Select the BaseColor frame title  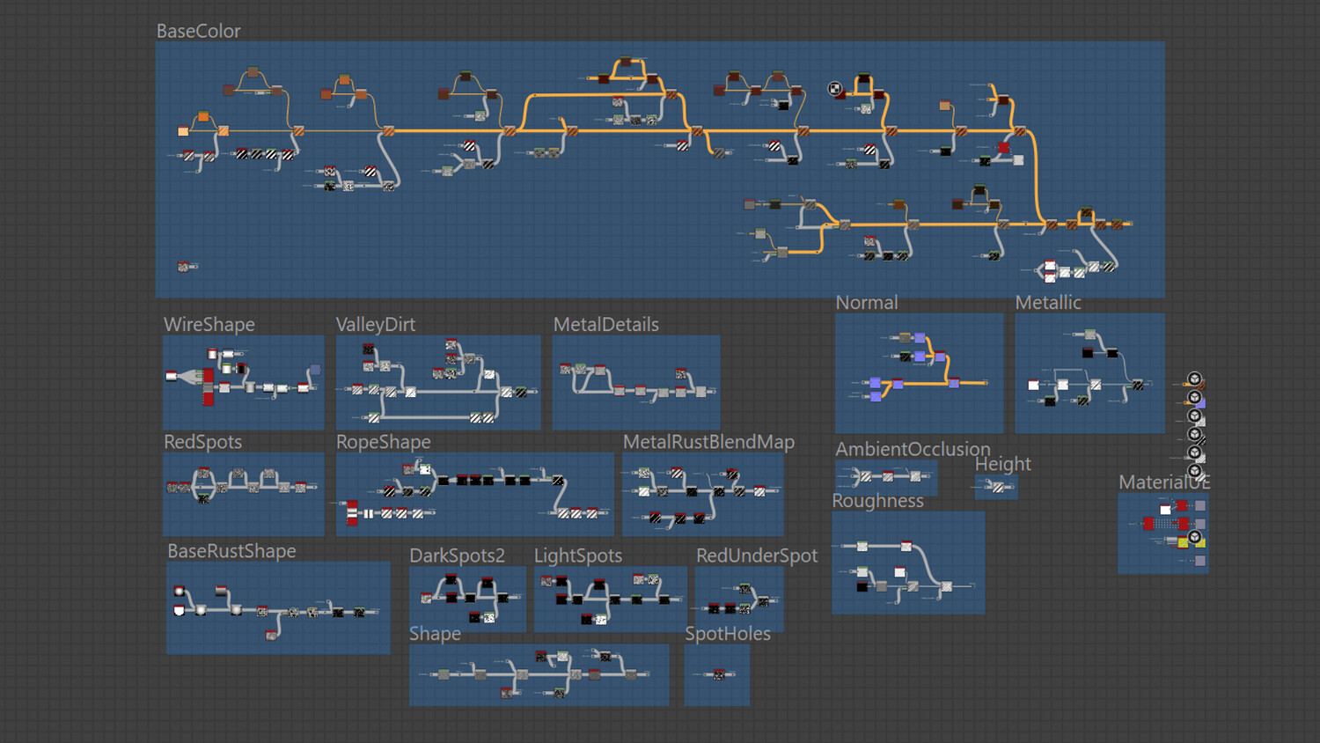198,31
